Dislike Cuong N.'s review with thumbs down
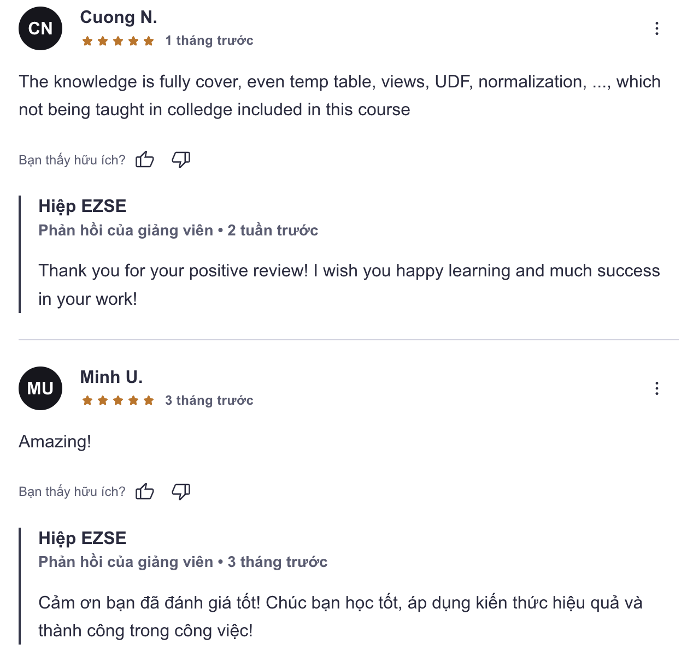Image resolution: width=693 pixels, height=650 pixels. coord(181,159)
